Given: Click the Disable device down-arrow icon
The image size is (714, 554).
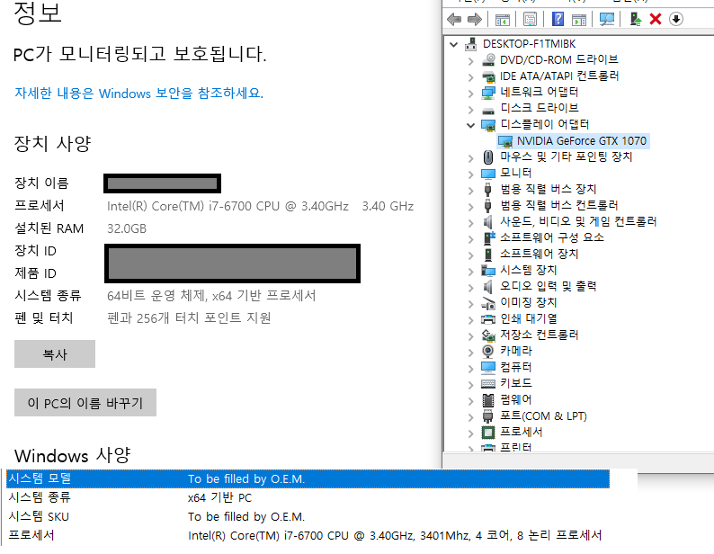Looking at the screenshot, I should click(x=676, y=19).
